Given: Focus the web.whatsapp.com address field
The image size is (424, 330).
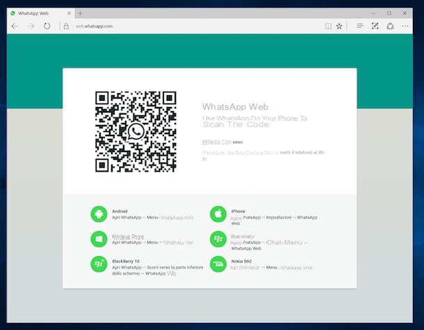Looking at the screenshot, I should pyautogui.click(x=94, y=26).
